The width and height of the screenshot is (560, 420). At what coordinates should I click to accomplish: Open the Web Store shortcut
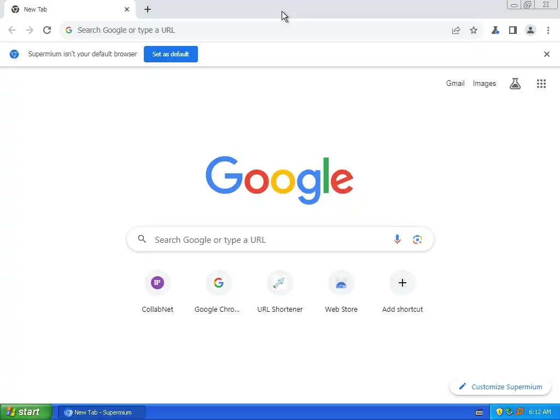click(341, 292)
